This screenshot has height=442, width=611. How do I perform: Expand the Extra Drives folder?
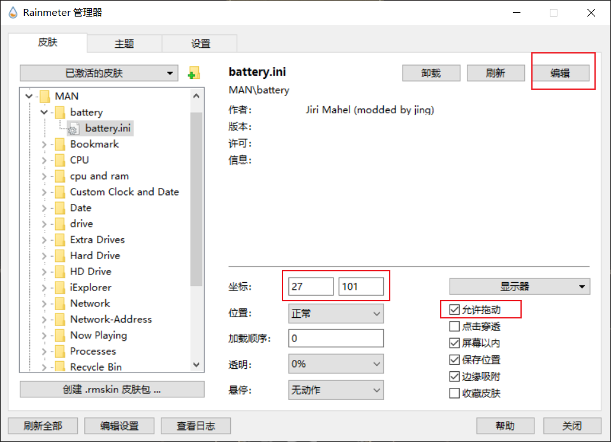[44, 240]
